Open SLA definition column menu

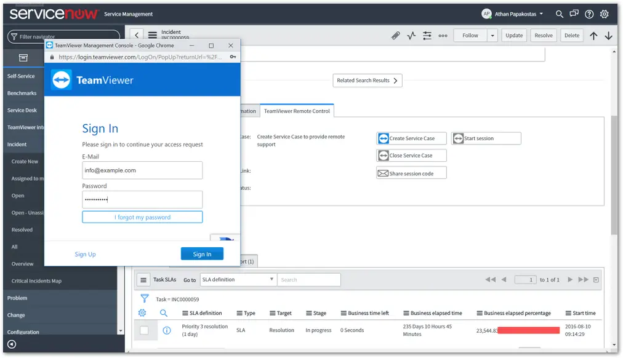[185, 313]
